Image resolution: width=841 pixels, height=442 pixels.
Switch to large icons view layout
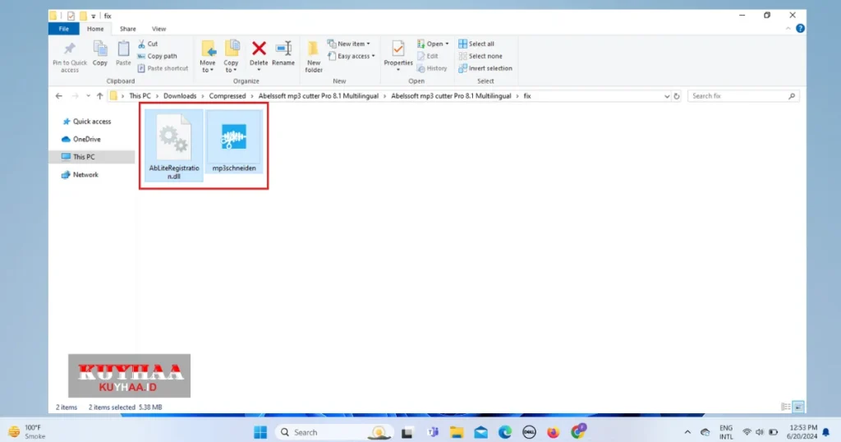tap(798, 407)
